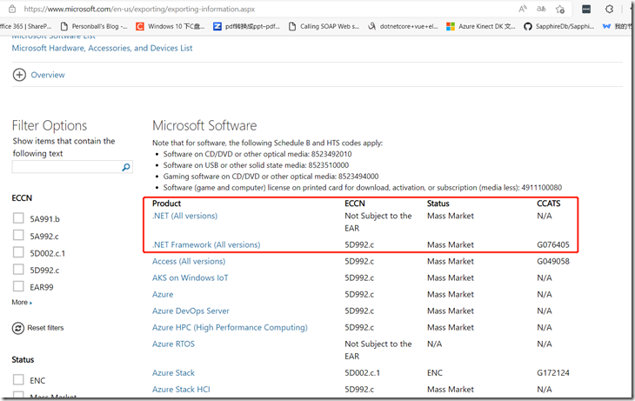Show more ECCN filter options
This screenshot has width=635, height=401.
tap(22, 303)
